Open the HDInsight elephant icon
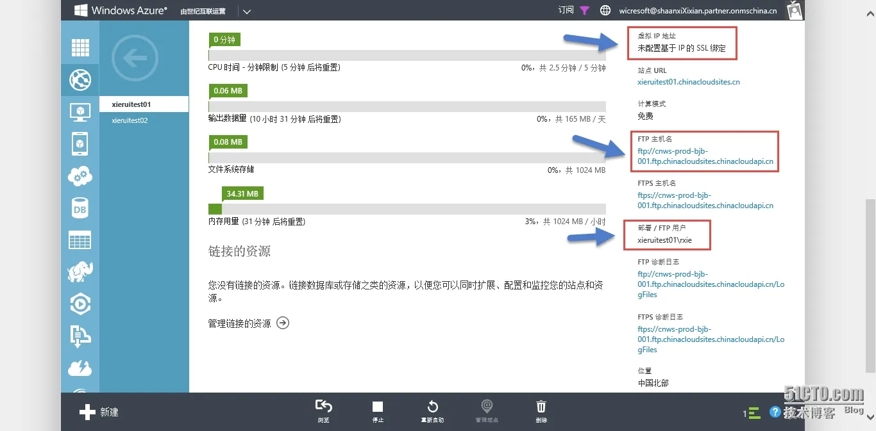The image size is (876, 431). coord(80,272)
